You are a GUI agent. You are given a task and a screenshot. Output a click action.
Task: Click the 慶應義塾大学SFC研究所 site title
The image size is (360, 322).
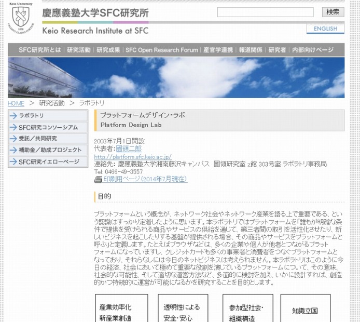95,13
